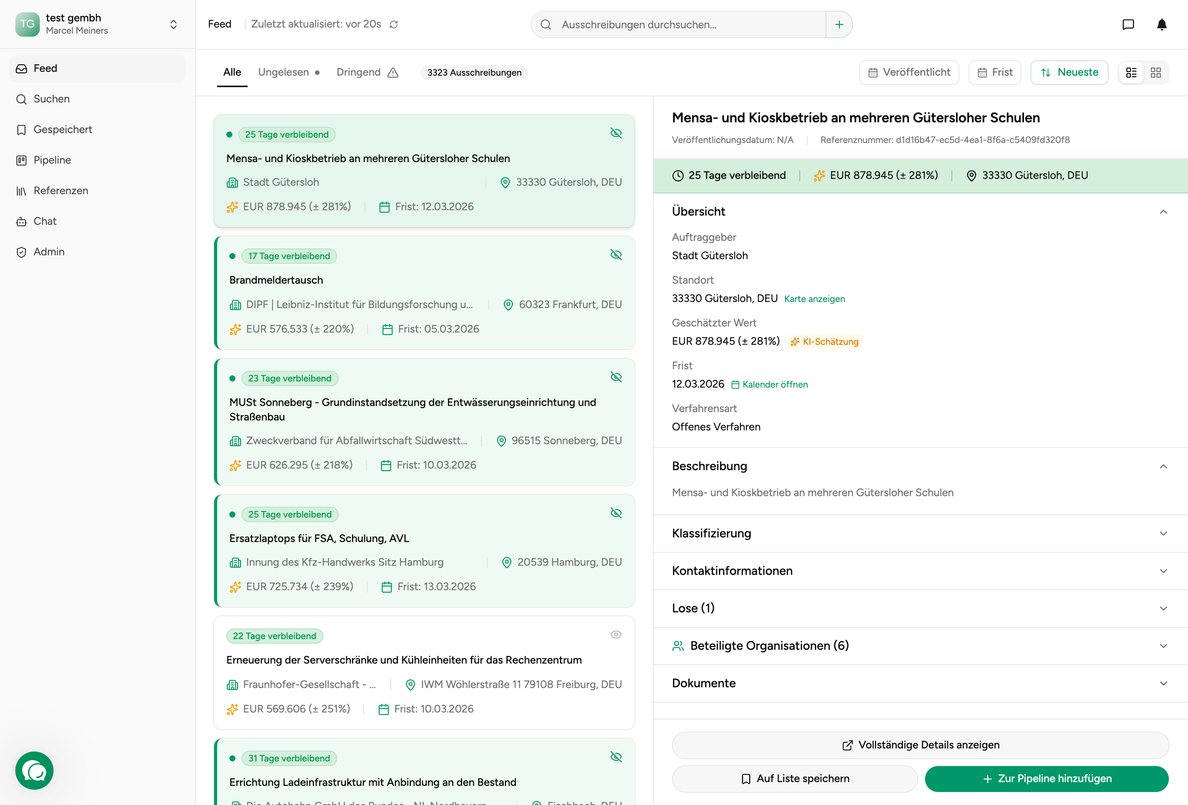Toggle visibility of Ersatzlaptops tender
The image size is (1188, 805).
point(615,513)
